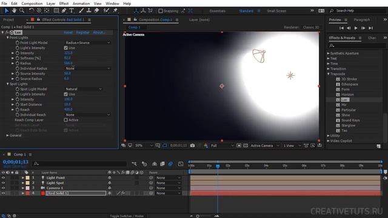Switch to the Standard workspace
Viewport: 388px width, 218px height.
246,11
